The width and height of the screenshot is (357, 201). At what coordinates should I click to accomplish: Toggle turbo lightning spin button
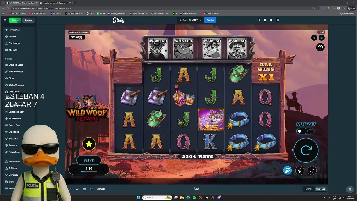(300, 170)
